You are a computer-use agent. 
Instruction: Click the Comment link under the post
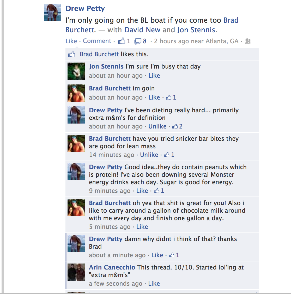[97, 41]
